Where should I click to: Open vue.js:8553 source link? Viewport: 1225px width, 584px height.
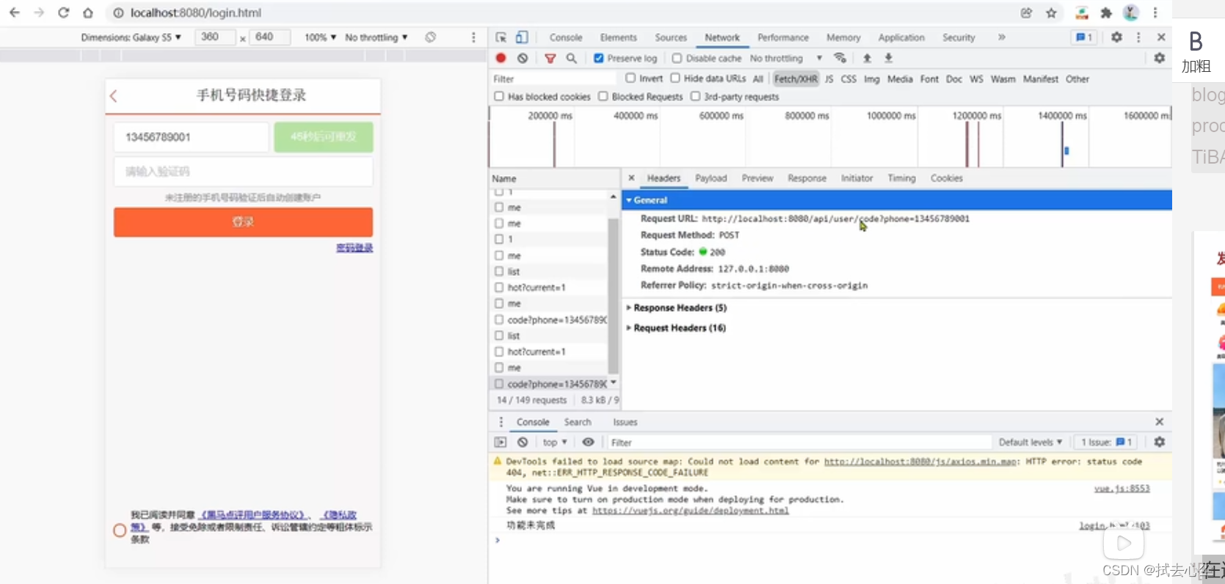coord(1122,489)
